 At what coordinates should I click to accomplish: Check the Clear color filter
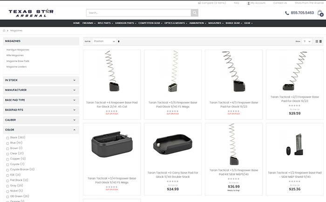[7, 154]
